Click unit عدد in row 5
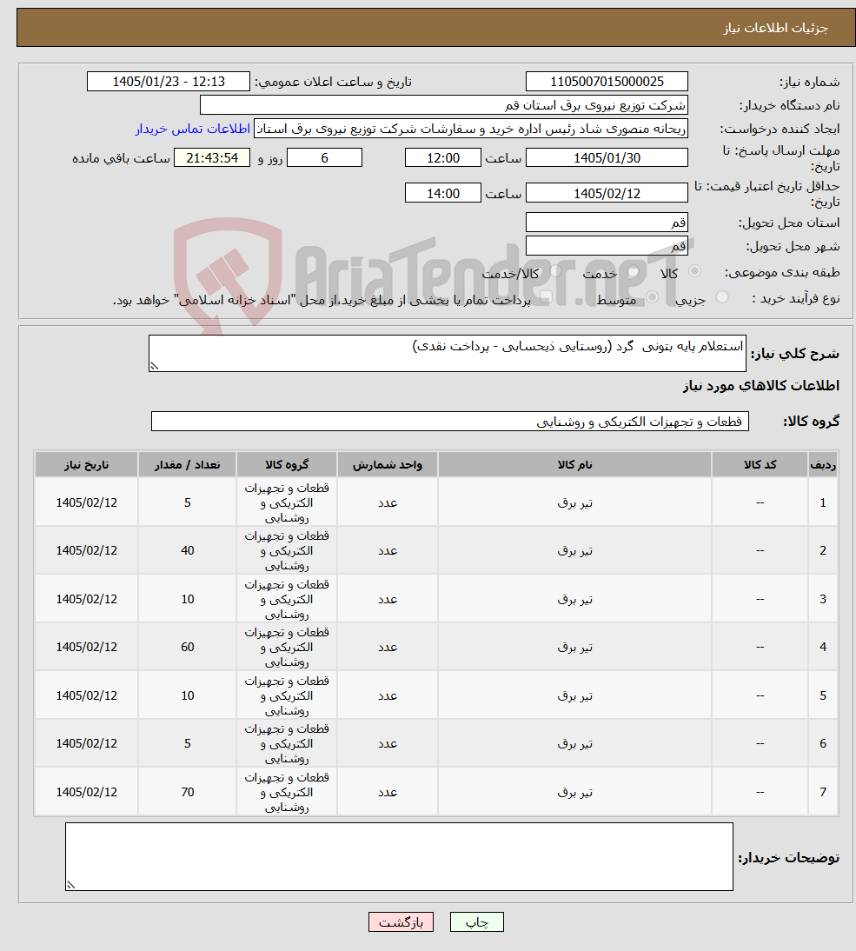The width and height of the screenshot is (856, 951). tap(388, 695)
